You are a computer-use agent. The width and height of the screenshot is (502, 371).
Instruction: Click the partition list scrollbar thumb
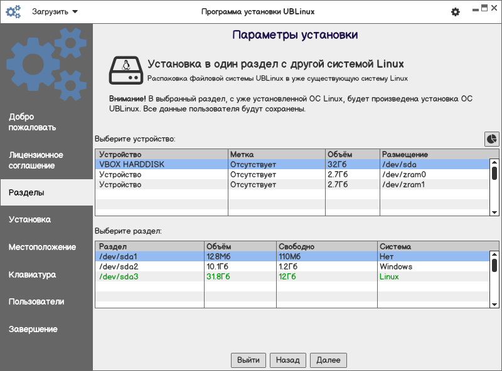pos(494,266)
